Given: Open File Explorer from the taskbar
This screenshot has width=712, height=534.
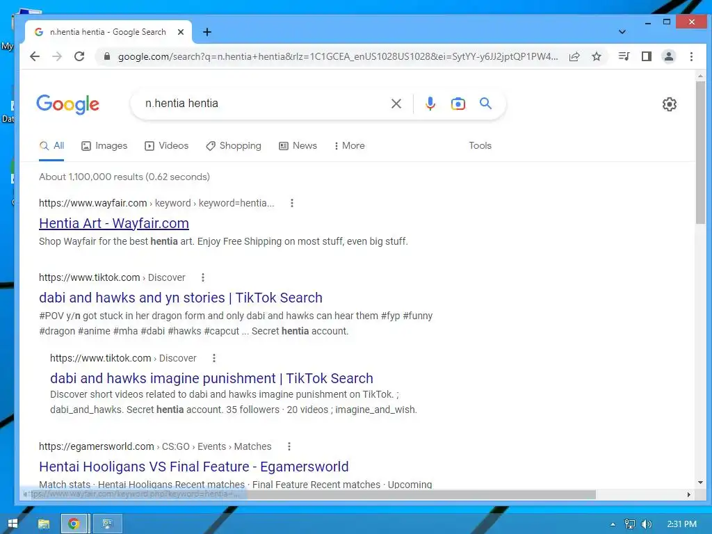Looking at the screenshot, I should [44, 524].
